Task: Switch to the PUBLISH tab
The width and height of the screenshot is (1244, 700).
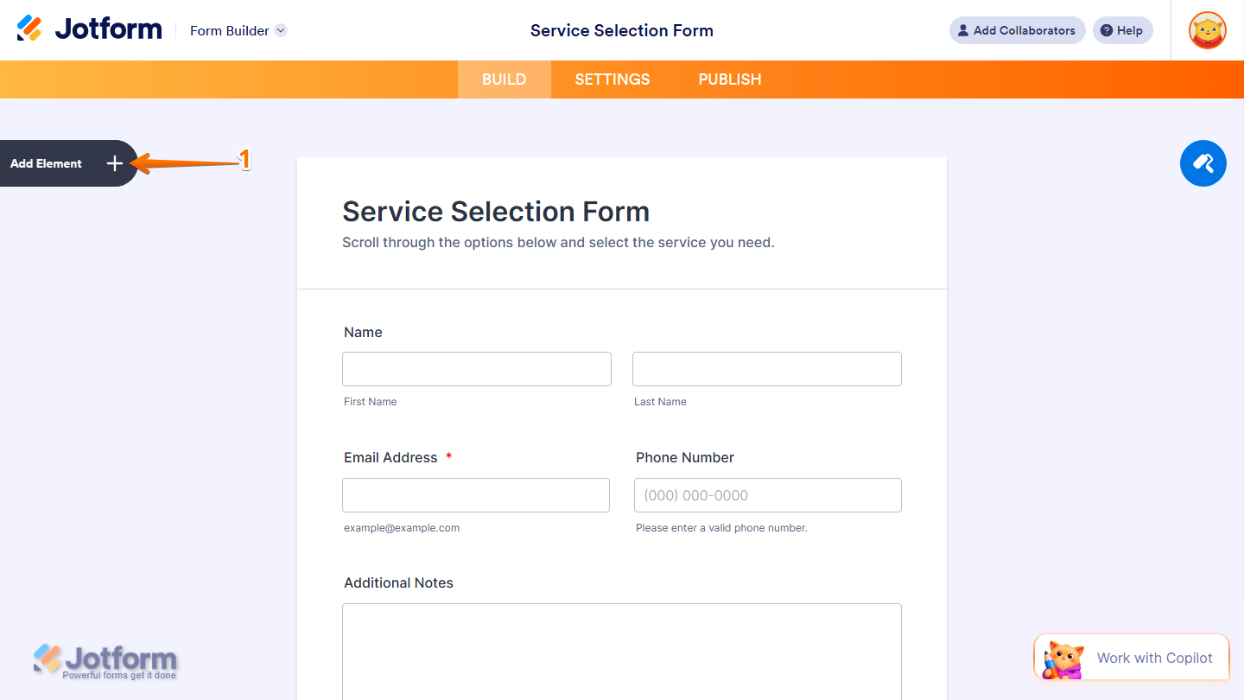Action: pos(729,79)
